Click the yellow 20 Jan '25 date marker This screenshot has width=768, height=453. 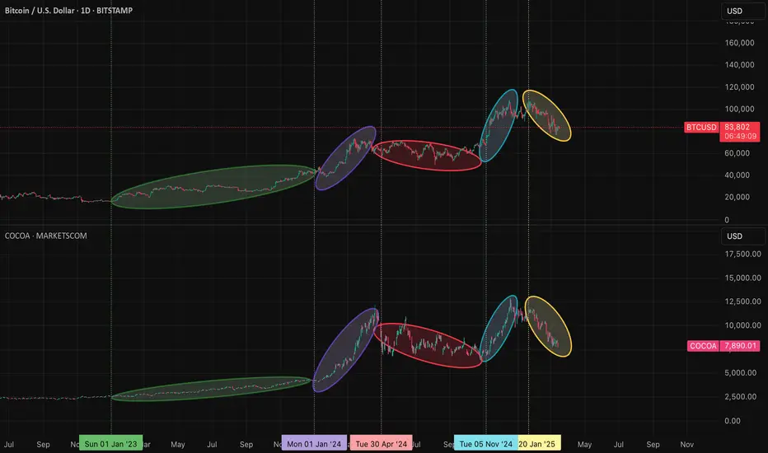point(540,444)
